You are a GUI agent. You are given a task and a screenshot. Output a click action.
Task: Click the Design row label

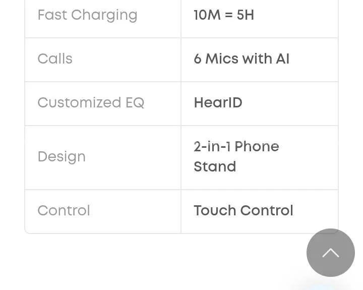pyautogui.click(x=62, y=157)
